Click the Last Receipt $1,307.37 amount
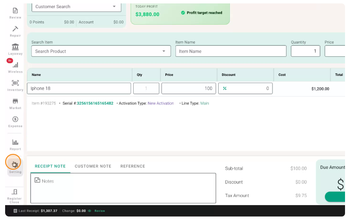This screenshot has height=220, width=351. 49,211
